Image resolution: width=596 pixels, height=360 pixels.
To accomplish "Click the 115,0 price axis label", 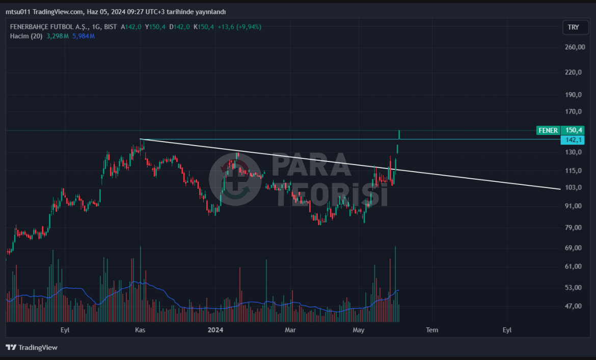I will 574,171.
